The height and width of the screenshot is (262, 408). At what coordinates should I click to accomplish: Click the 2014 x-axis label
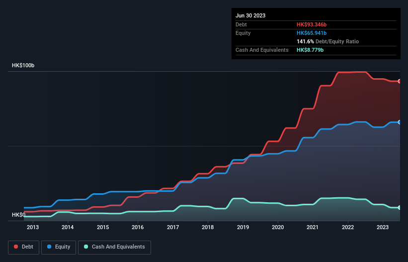(68, 227)
